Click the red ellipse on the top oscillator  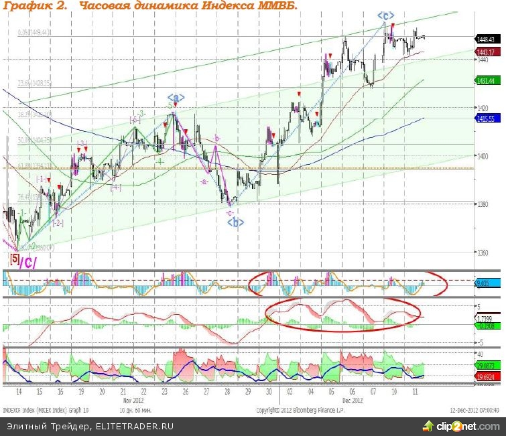pyautogui.click(x=346, y=284)
